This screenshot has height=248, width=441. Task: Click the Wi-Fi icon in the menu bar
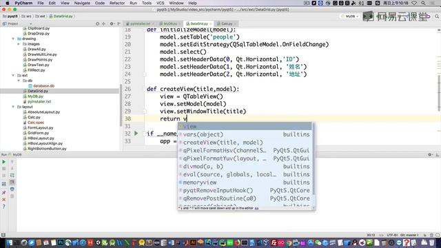414,3
